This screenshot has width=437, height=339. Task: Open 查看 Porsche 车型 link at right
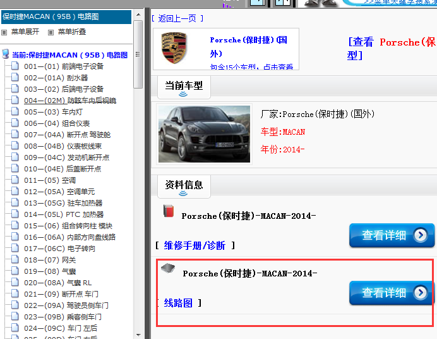tap(392, 49)
